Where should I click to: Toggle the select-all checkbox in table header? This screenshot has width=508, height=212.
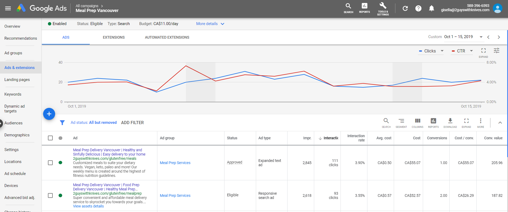(x=50, y=138)
